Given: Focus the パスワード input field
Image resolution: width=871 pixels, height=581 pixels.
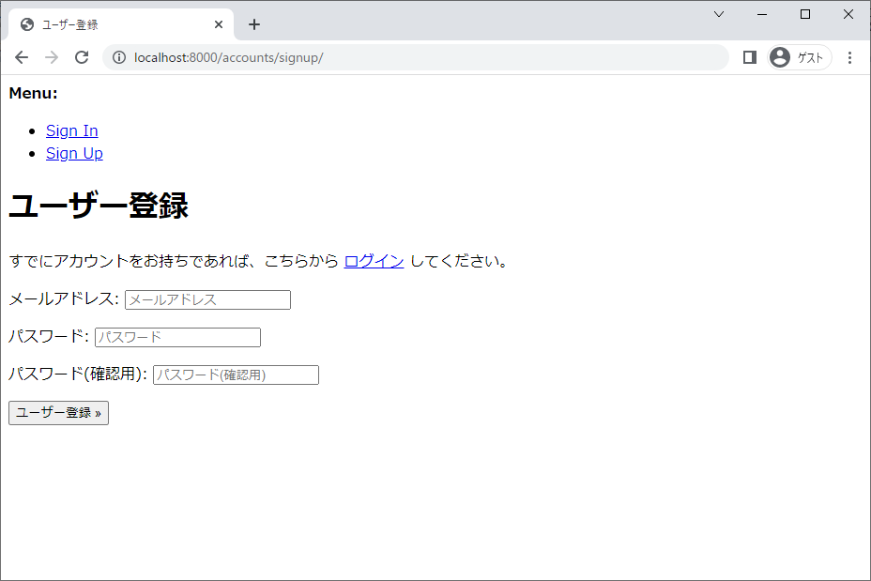Looking at the screenshot, I should 177,337.
